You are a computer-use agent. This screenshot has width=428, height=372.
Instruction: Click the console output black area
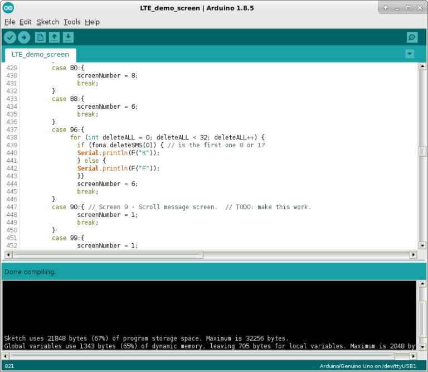209,307
